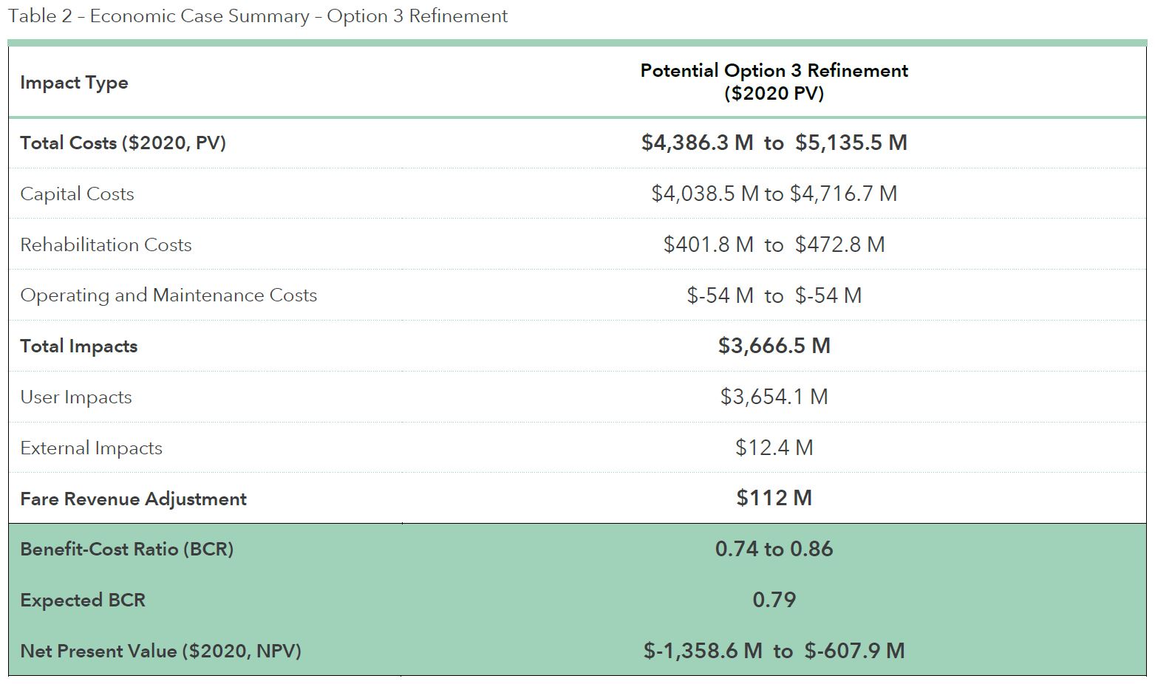Select 'Operating and Maintenance Costs' label
Image resolution: width=1155 pixels, height=684 pixels.
pos(168,295)
